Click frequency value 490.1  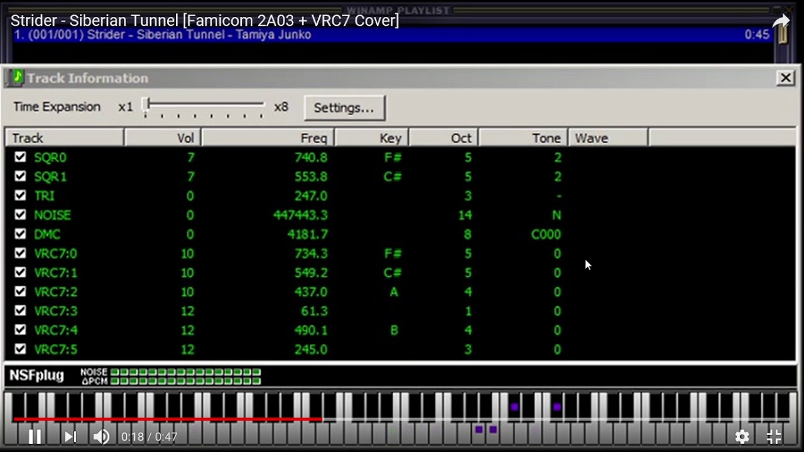[x=311, y=330]
